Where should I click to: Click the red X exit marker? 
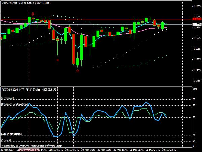58,60
